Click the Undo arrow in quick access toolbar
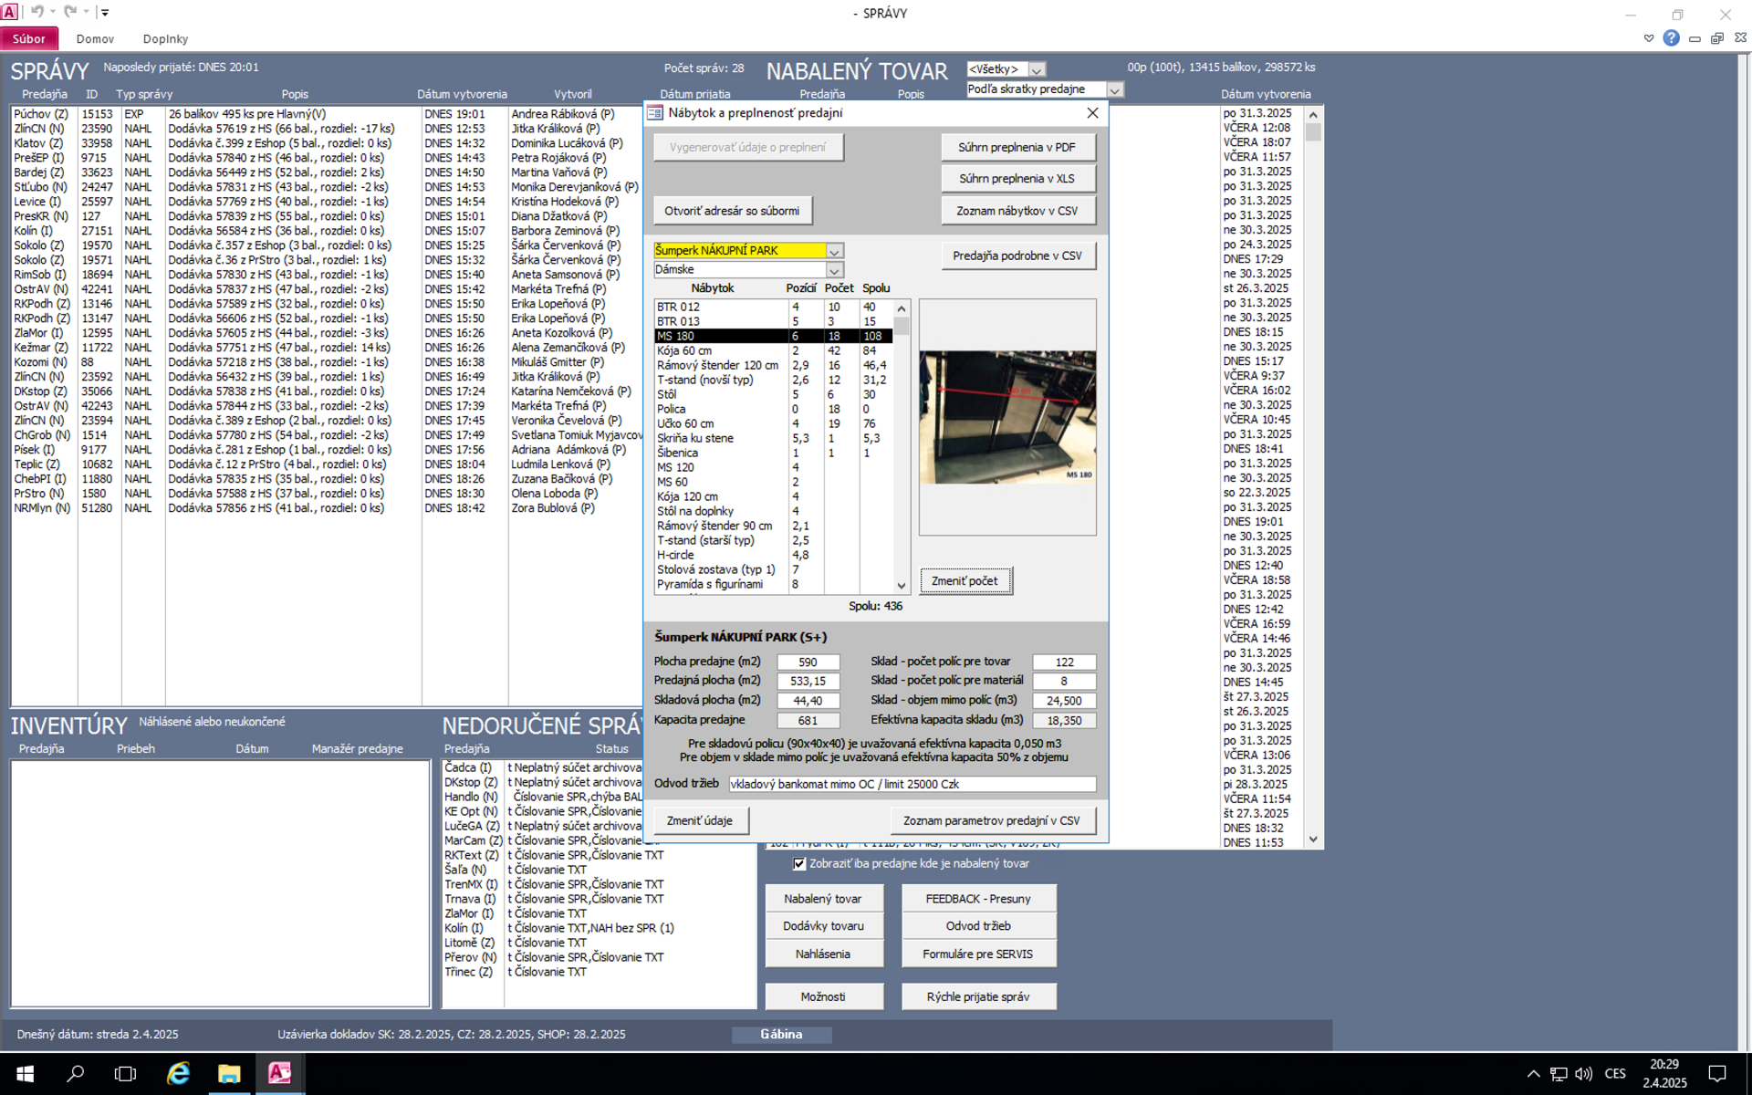This screenshot has height=1095, width=1752. click(x=37, y=12)
